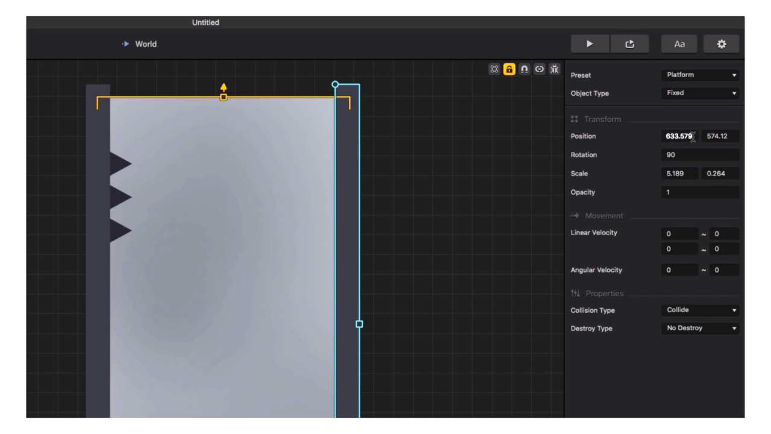Click the Position label

[583, 136]
